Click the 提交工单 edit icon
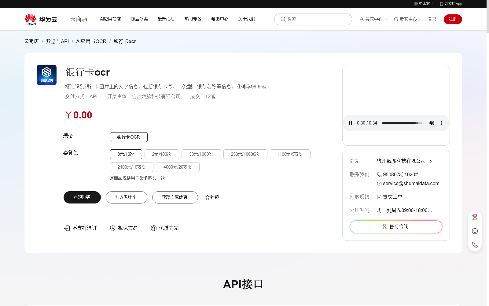This screenshot has height=306, width=489. [379, 197]
